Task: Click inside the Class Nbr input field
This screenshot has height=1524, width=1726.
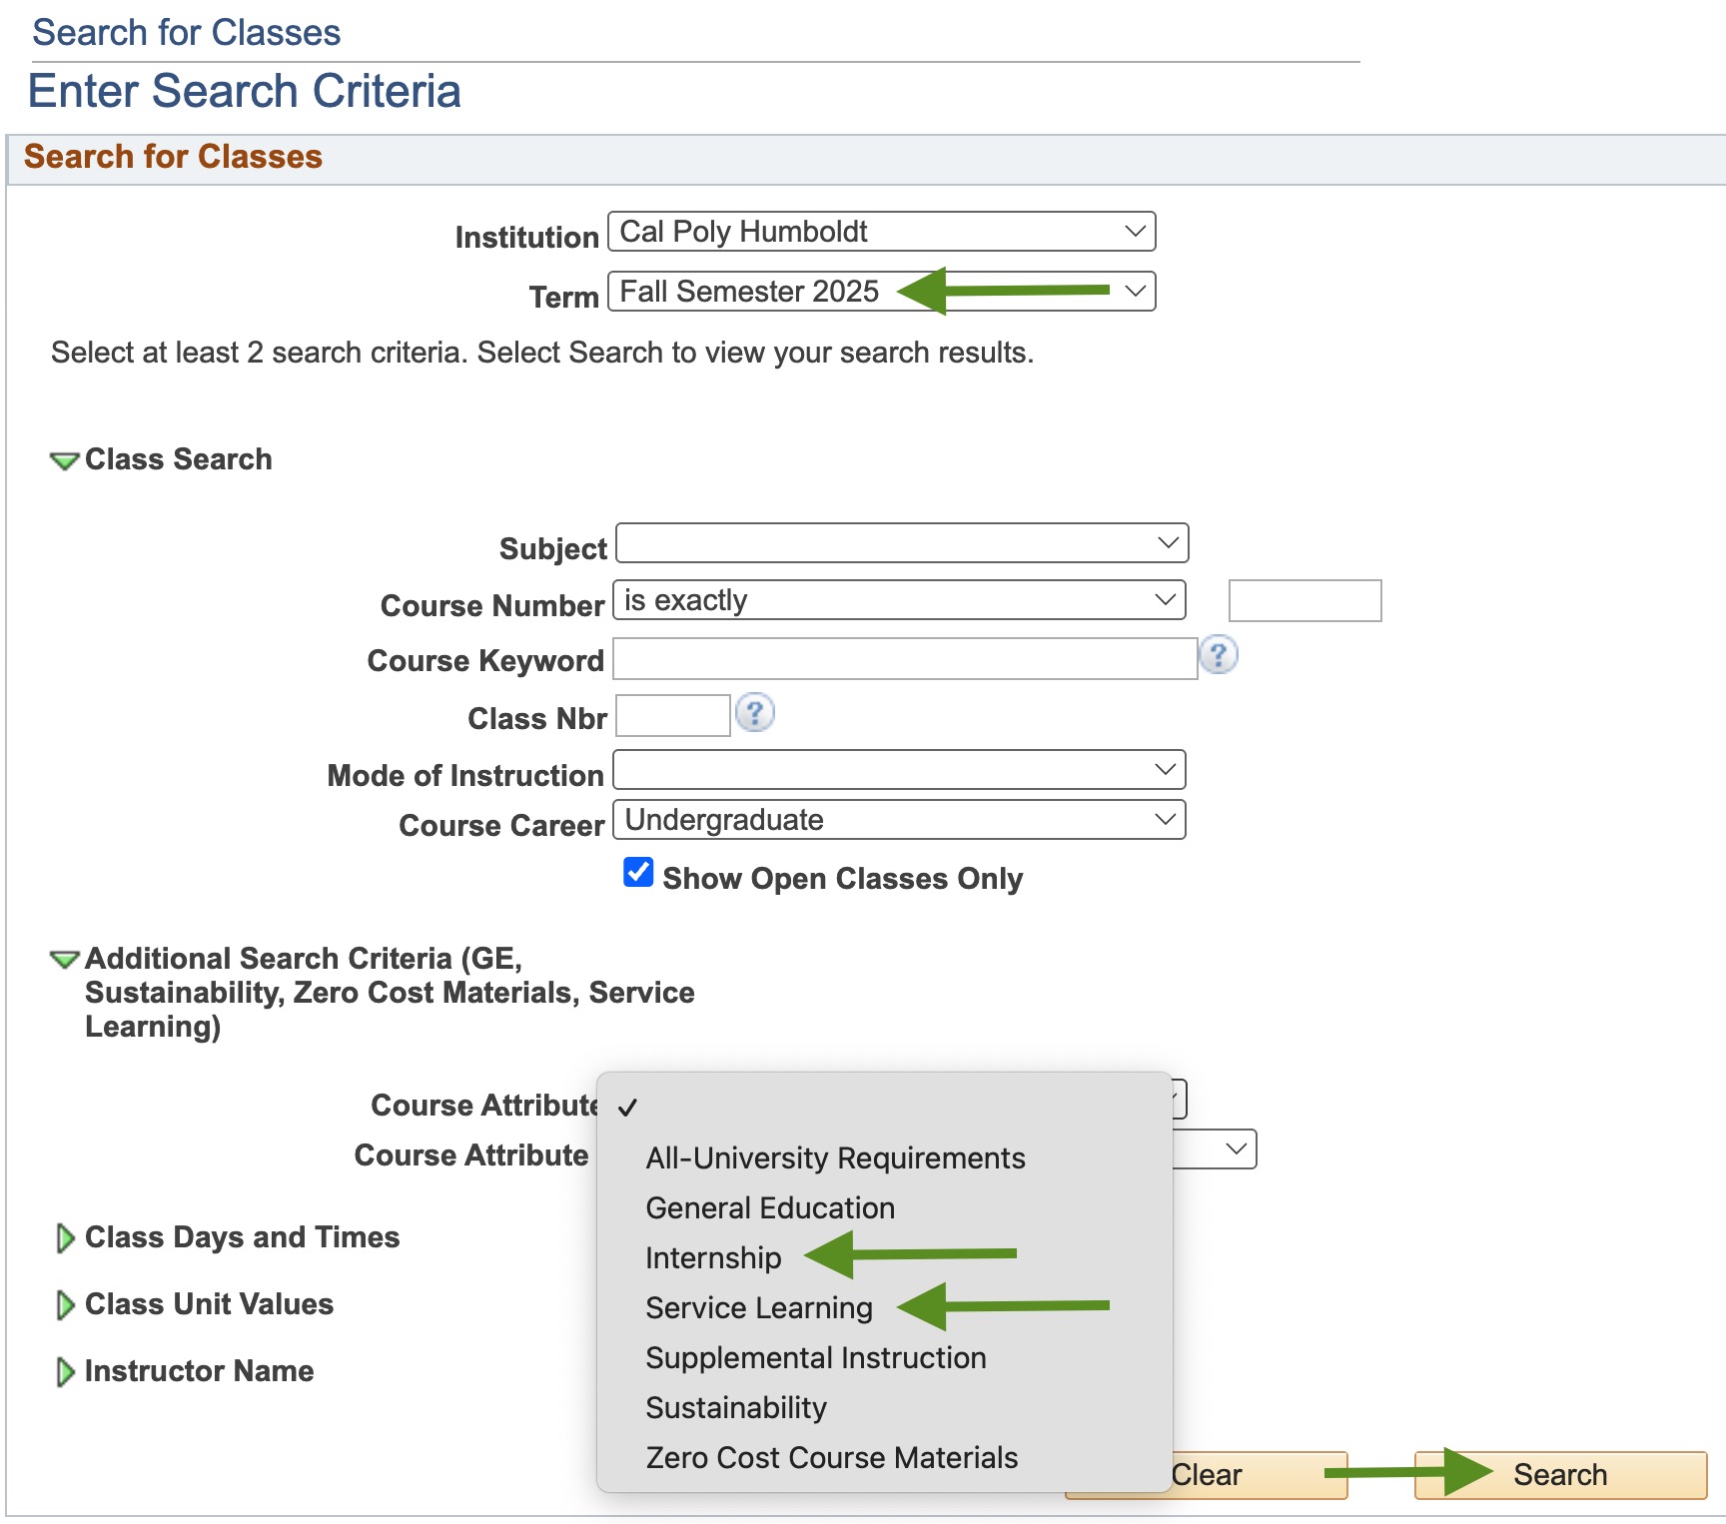Action: (672, 715)
